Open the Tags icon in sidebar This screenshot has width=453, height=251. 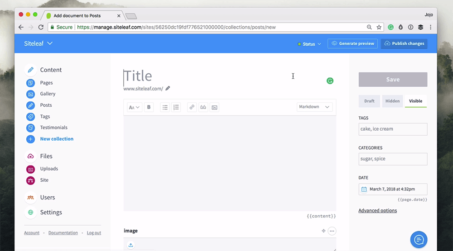pyautogui.click(x=30, y=117)
